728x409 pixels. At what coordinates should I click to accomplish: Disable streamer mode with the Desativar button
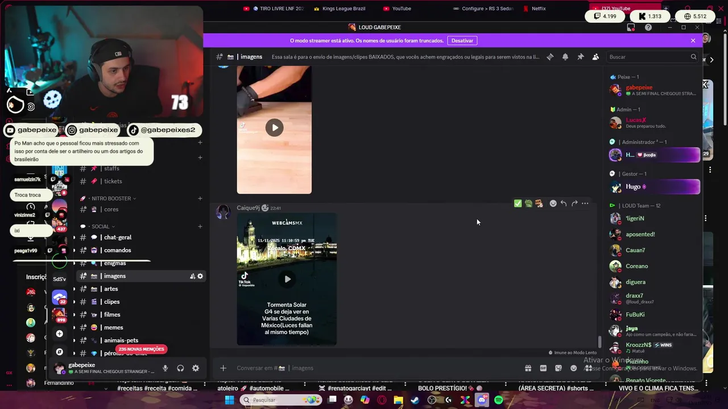click(x=462, y=40)
